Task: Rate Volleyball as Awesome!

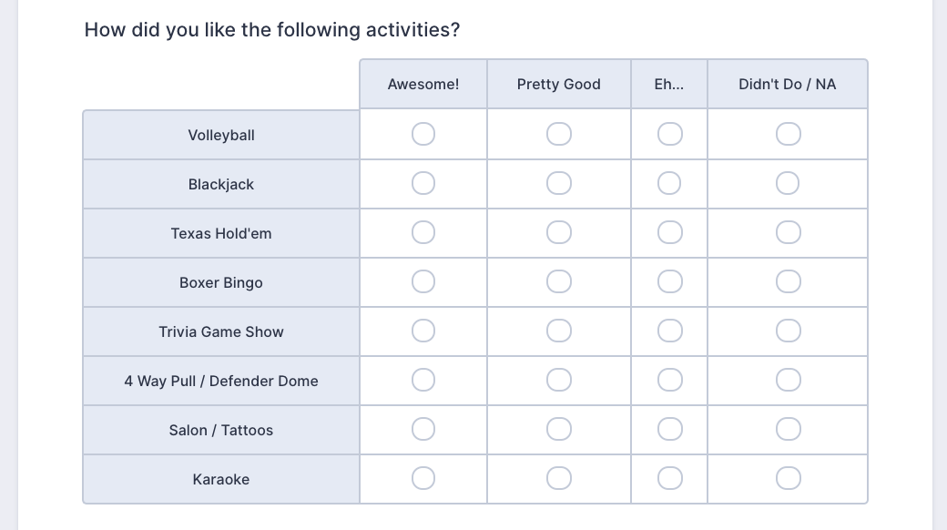Action: [423, 135]
